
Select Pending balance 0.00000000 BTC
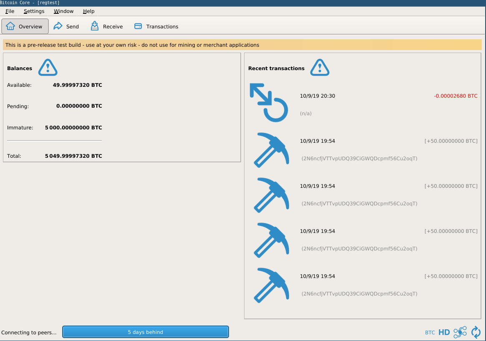(x=79, y=106)
